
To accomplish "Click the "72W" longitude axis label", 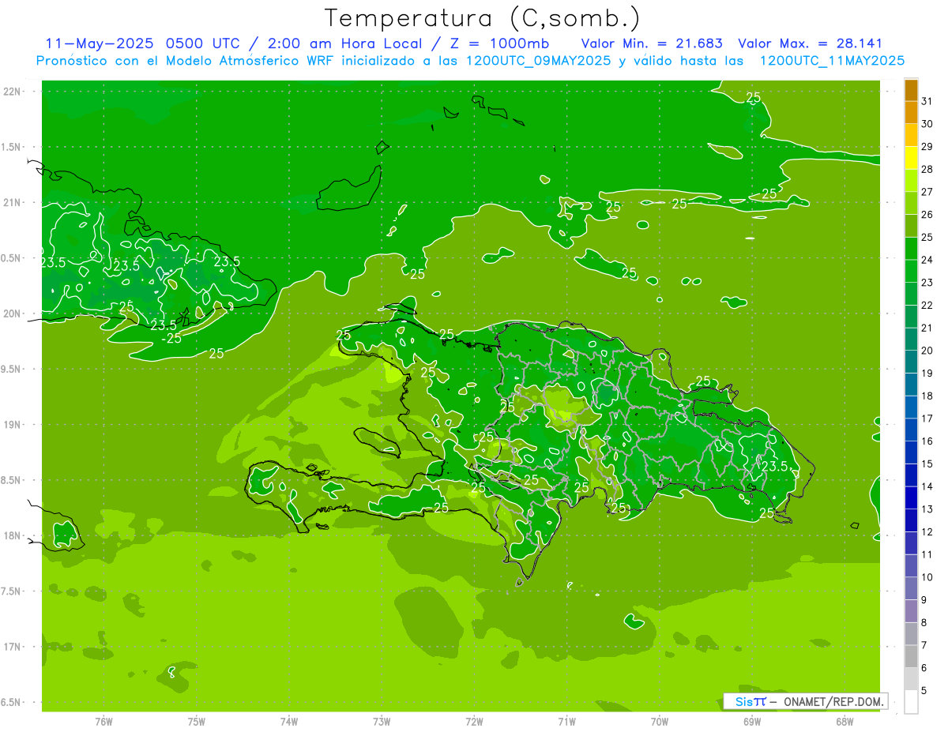I will (x=474, y=722).
